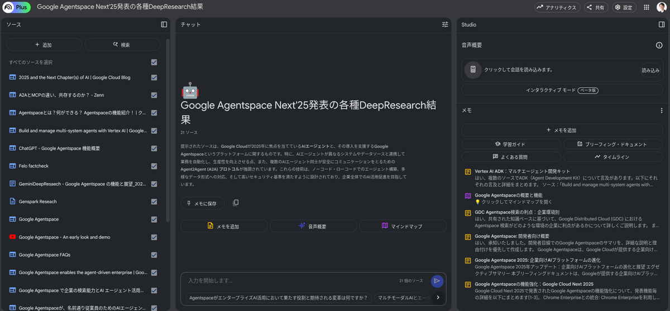Open アナリティクス in the top bar
Image resolution: width=670 pixels, height=311 pixels.
[557, 7]
